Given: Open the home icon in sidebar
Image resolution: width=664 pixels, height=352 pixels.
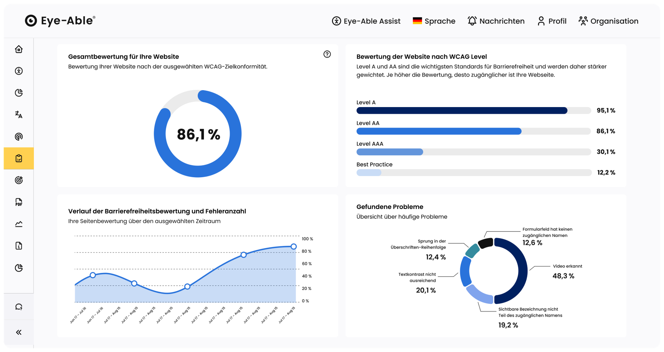Looking at the screenshot, I should click(19, 49).
